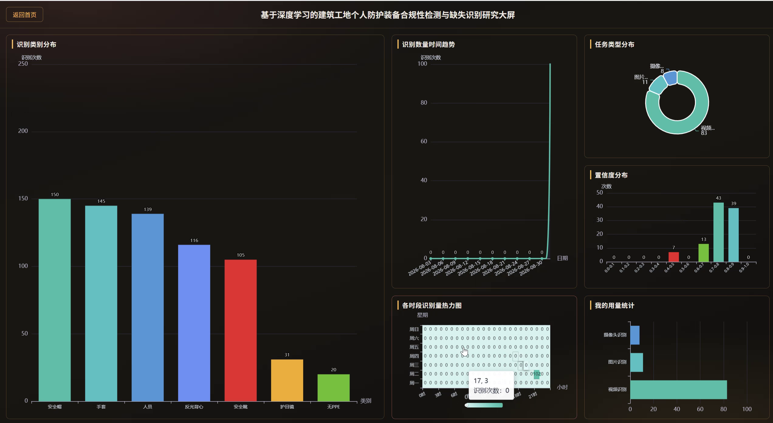This screenshot has height=423, width=773.
Task: Click the 周一 row label in heatmap
Action: pos(414,383)
